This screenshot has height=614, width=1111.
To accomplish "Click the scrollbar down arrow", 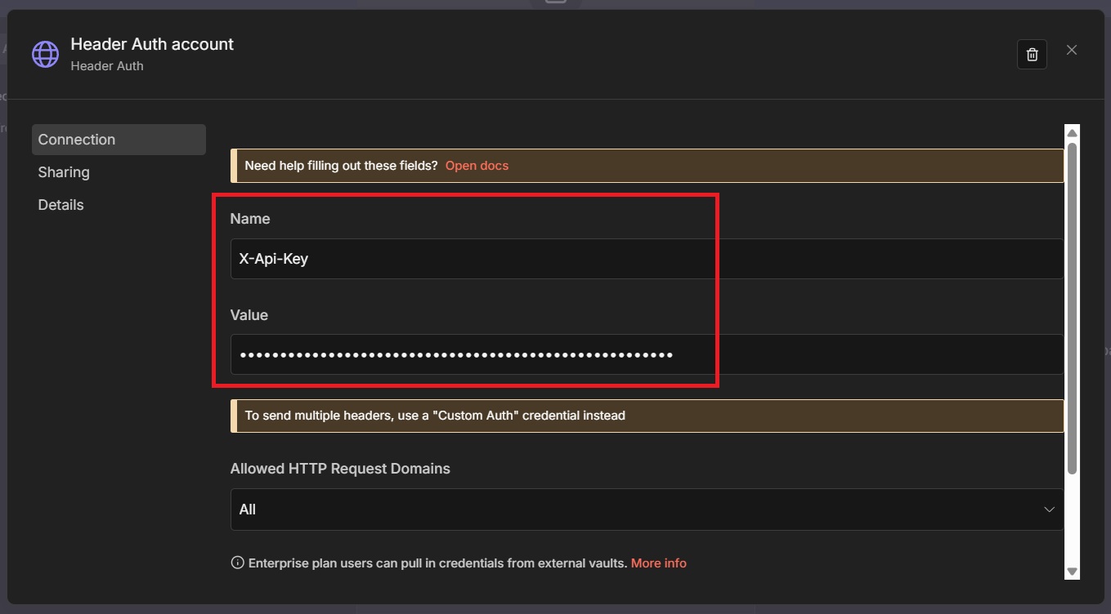I will tap(1073, 572).
